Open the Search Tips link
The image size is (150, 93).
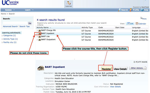click(x=24, y=26)
